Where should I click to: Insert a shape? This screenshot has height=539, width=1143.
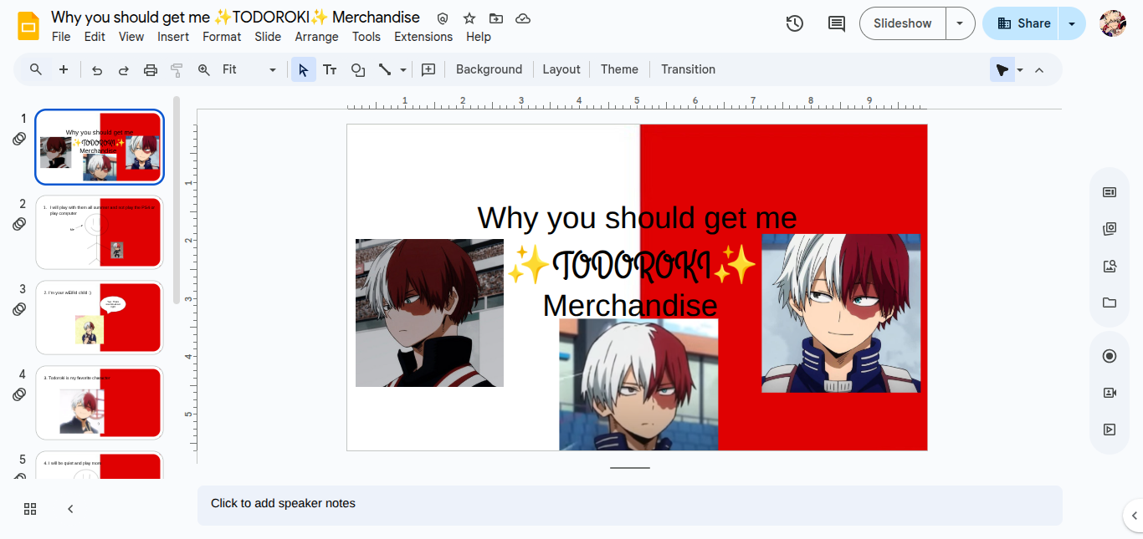[x=358, y=70]
